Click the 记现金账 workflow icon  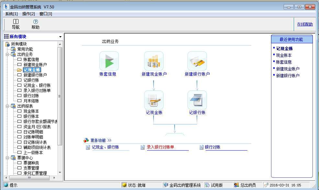(154, 100)
